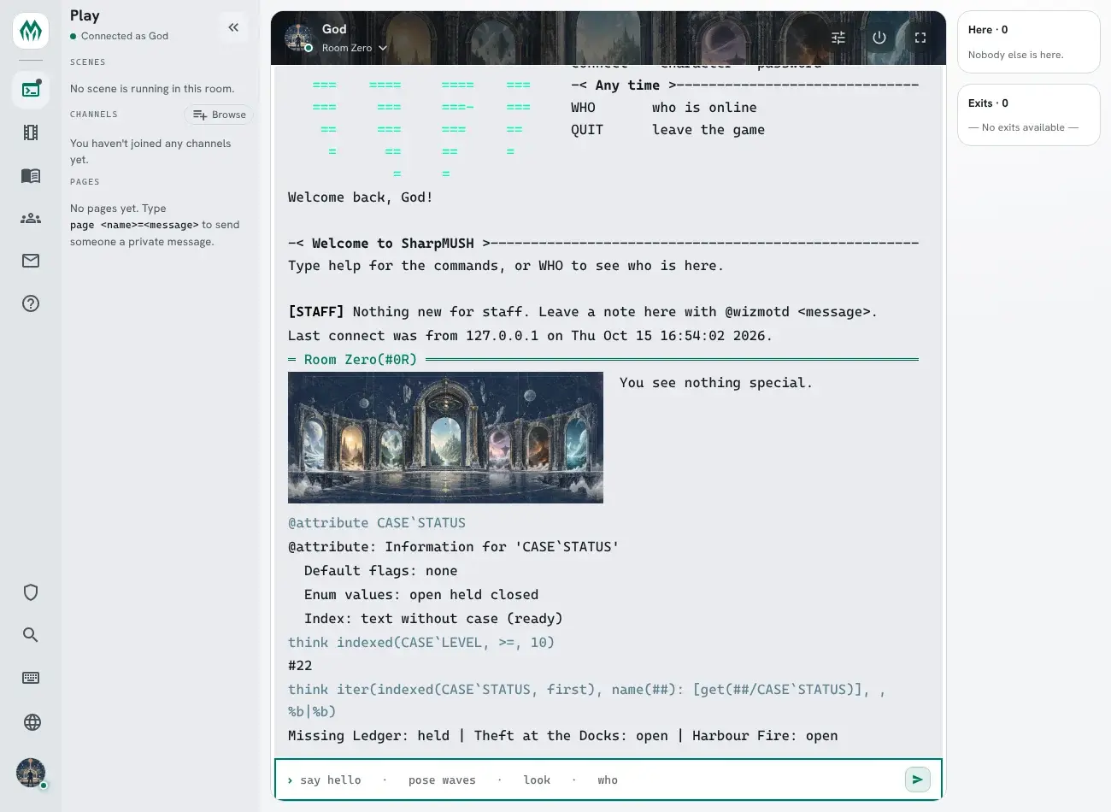Image resolution: width=1111 pixels, height=812 pixels.
Task: Open the shield sidebar icon
Action: (x=31, y=592)
